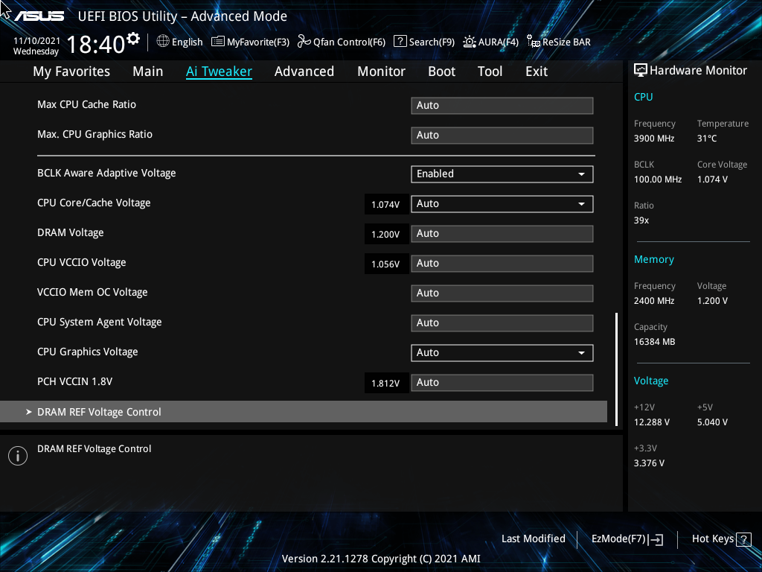The height and width of the screenshot is (572, 762).
Task: Click 3.376 V voltage reading
Action: 649,463
